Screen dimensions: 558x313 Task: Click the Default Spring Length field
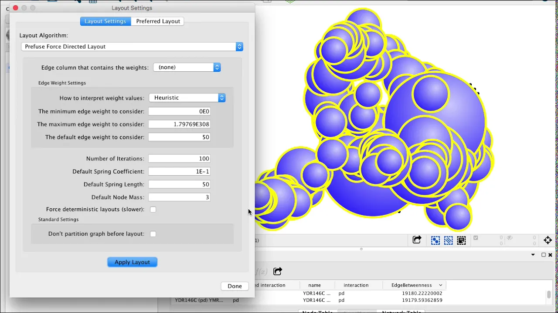[x=179, y=184]
